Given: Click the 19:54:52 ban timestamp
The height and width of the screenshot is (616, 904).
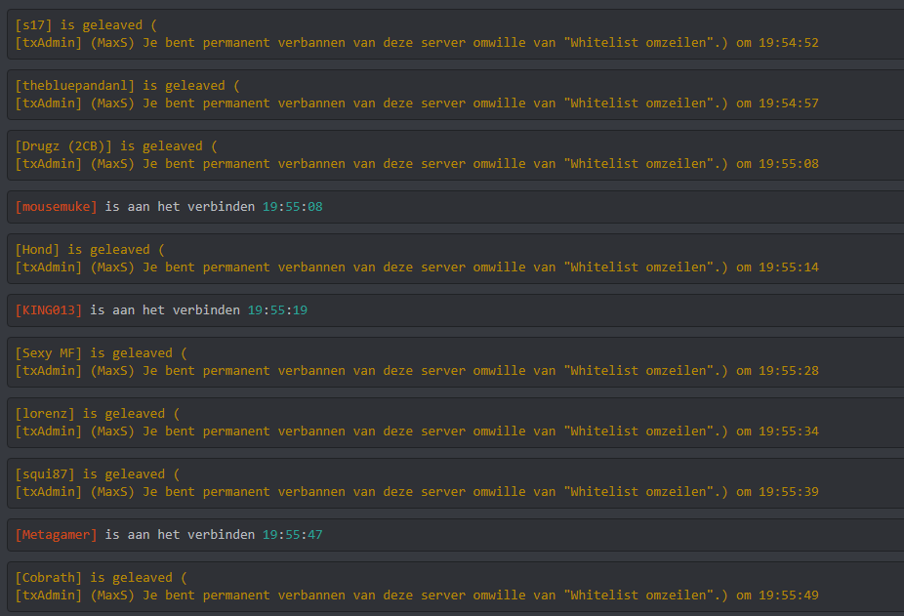Looking at the screenshot, I should (x=788, y=43).
